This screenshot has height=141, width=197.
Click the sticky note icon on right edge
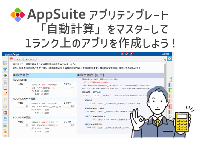tap(170, 80)
